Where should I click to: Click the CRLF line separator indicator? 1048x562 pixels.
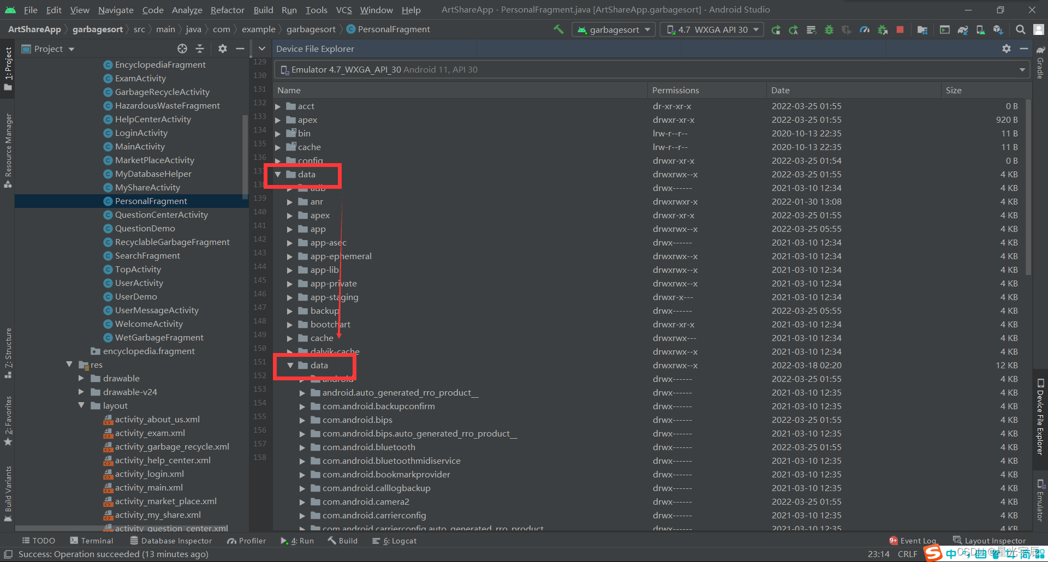coord(907,554)
